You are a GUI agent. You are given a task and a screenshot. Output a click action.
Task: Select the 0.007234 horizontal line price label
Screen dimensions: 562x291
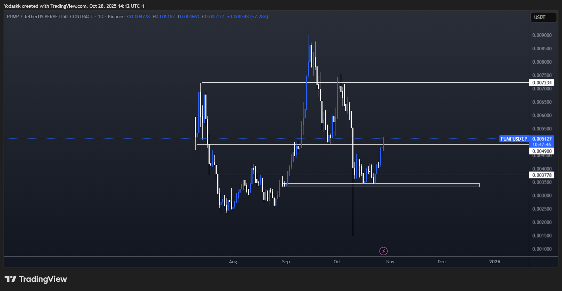542,83
